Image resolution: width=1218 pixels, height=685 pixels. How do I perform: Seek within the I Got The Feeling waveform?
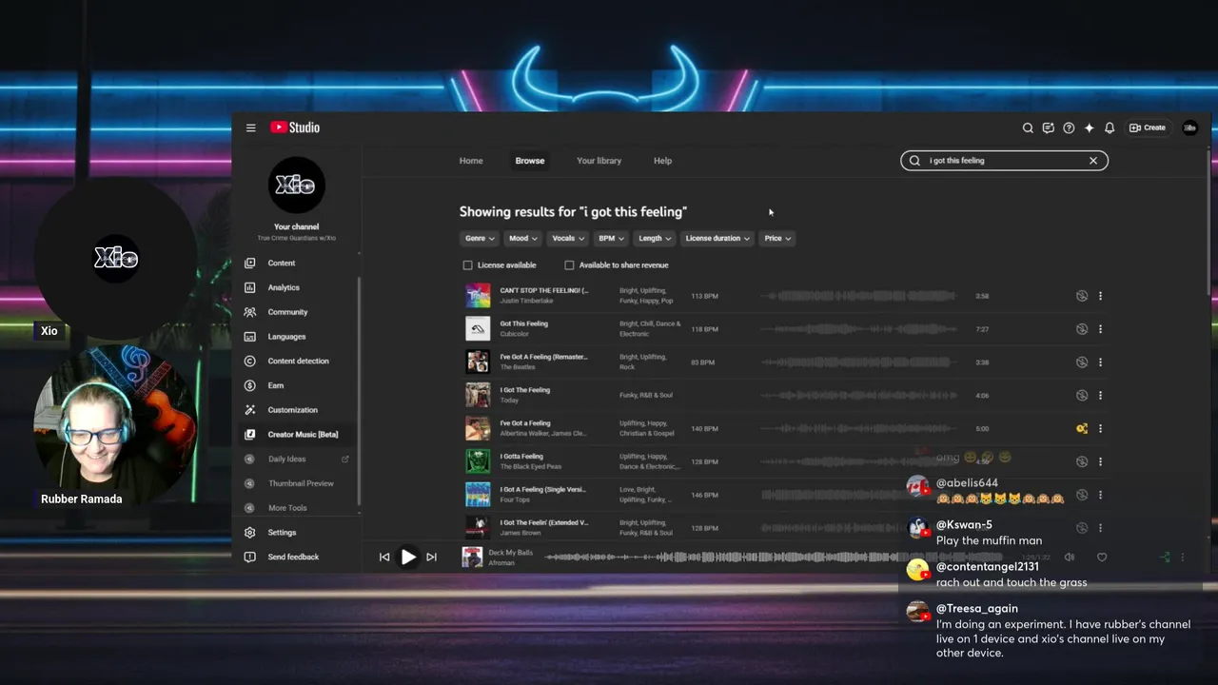[x=861, y=395]
